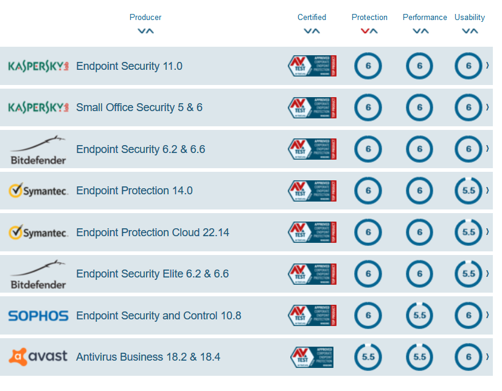Screen dimensions: 502x391
Task: Open the Small Office Security 5 & 6 link
Action: click(x=139, y=107)
